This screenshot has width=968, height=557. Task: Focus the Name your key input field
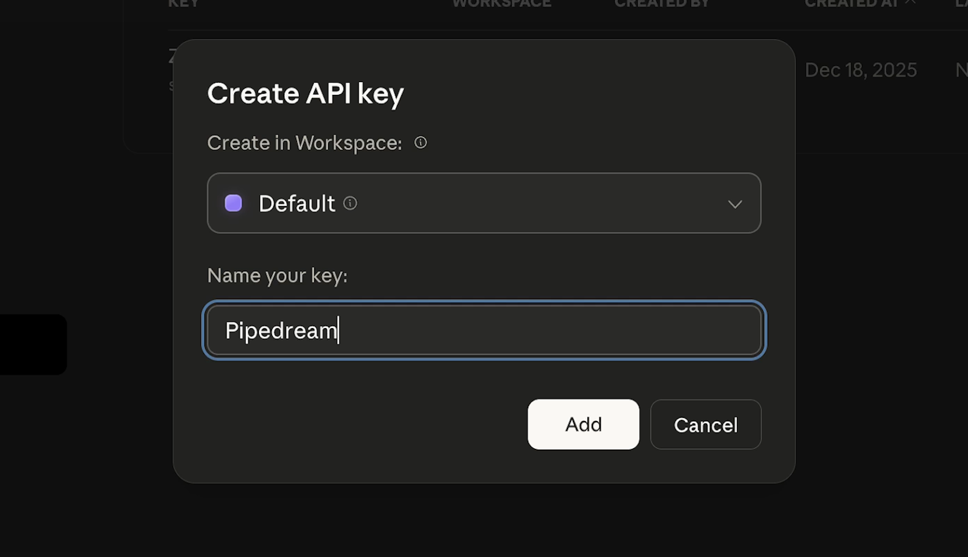click(484, 330)
